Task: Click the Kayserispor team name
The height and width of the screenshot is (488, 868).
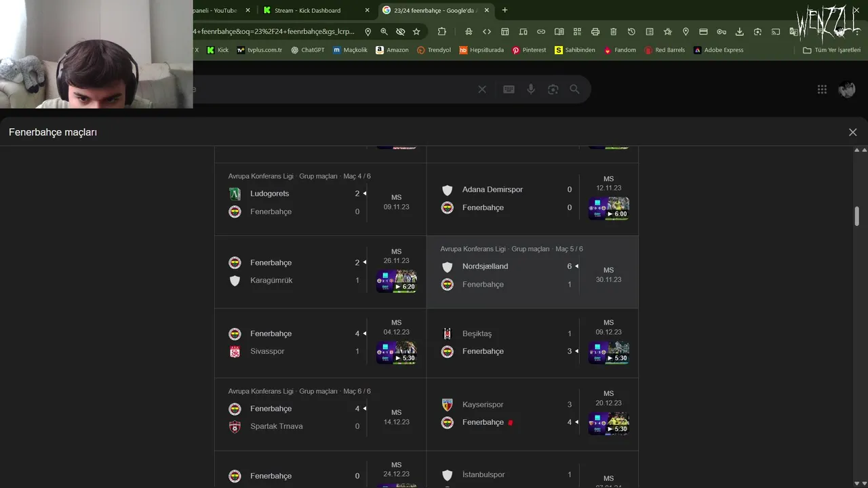Action: point(483,405)
